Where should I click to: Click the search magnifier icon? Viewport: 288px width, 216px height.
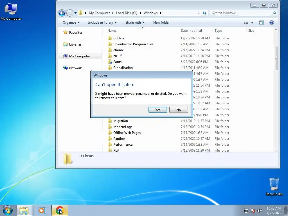click(x=274, y=13)
